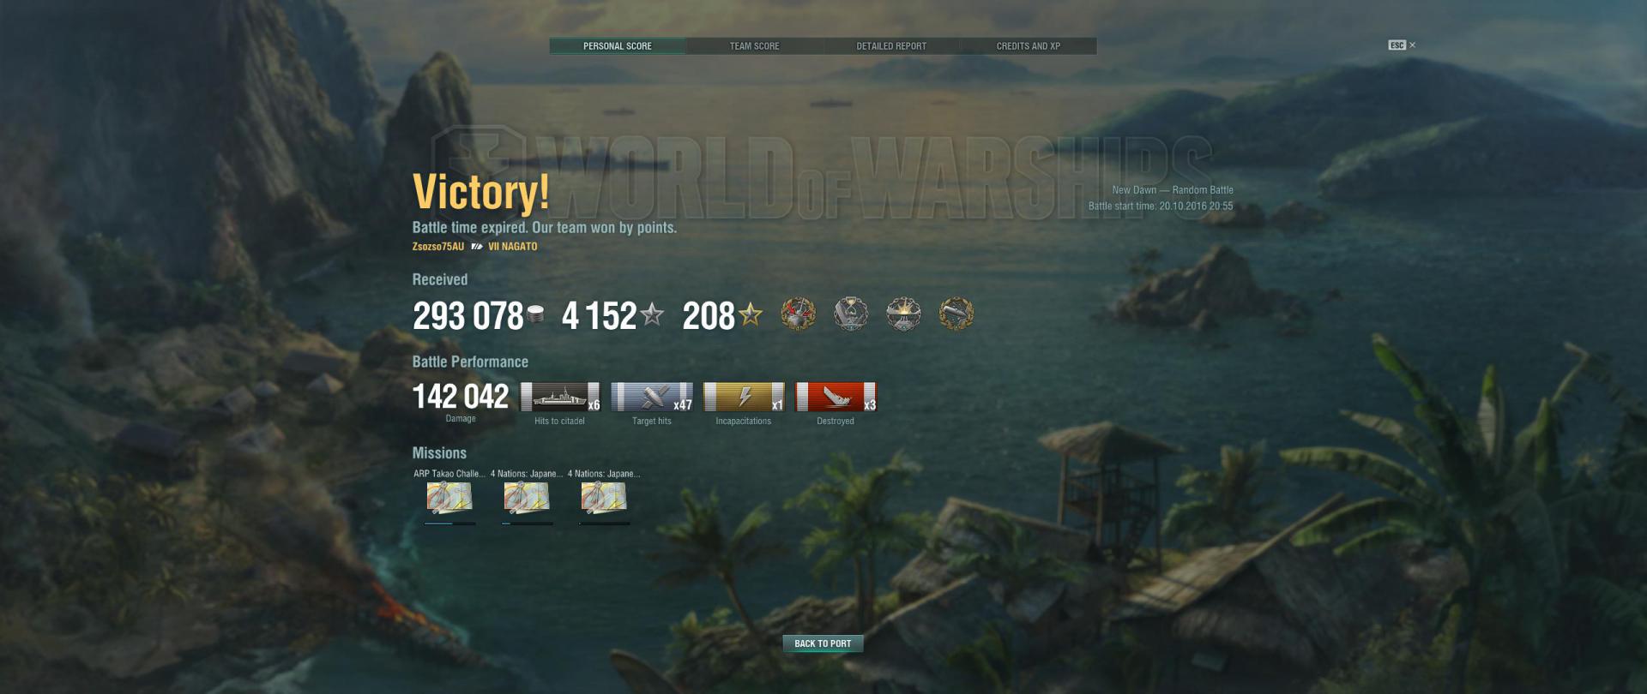This screenshot has width=1647, height=694.
Task: Open the third 4 Nations mission thumbnail
Action: [x=604, y=497]
